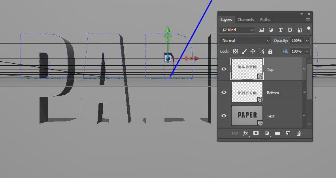
Task: Close the Layers panel
Action: pyautogui.click(x=309, y=14)
